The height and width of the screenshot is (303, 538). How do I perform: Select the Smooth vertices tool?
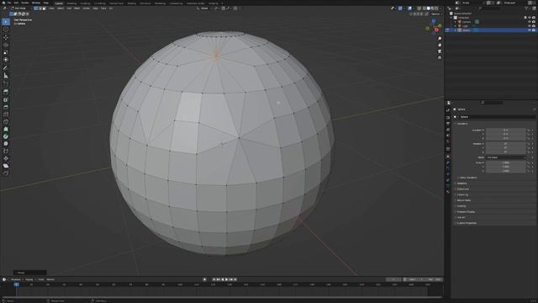coord(6,144)
